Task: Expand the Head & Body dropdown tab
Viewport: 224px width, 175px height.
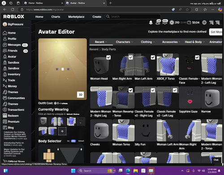Action: (x=194, y=42)
